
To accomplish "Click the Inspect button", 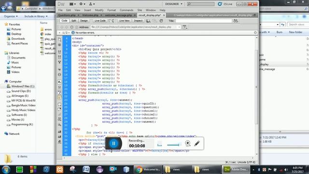I will tap(138, 21).
